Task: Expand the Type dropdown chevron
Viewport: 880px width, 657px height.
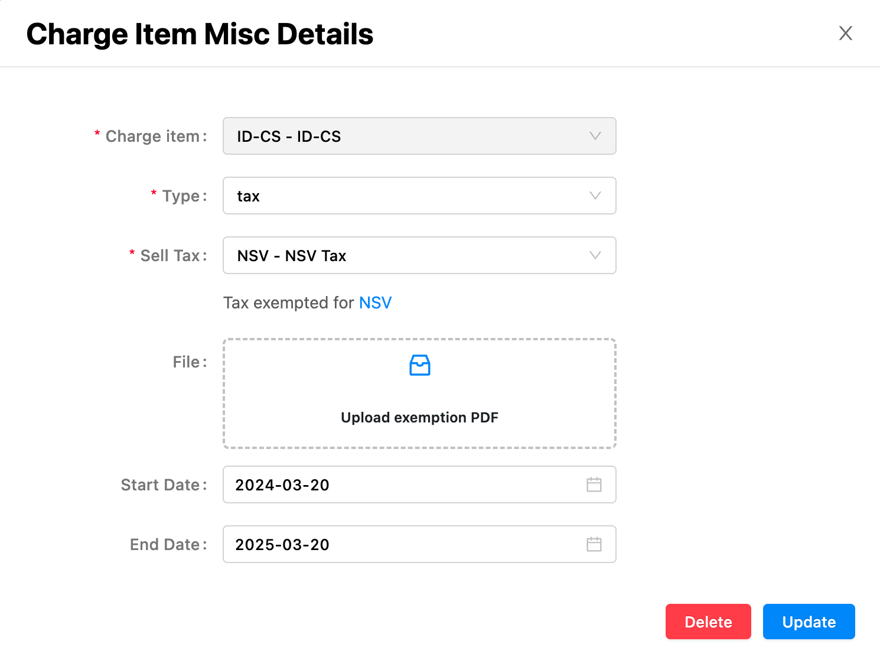Action: point(595,196)
